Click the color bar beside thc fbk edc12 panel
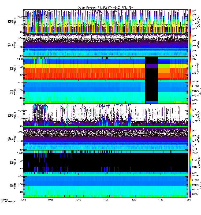The height and width of the screenshot is (215, 201). pyautogui.click(x=190, y=162)
